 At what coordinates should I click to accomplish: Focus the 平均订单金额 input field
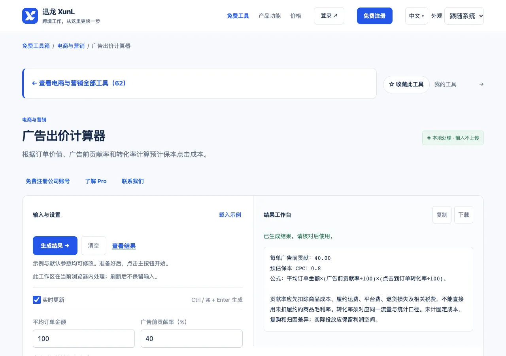click(x=84, y=339)
